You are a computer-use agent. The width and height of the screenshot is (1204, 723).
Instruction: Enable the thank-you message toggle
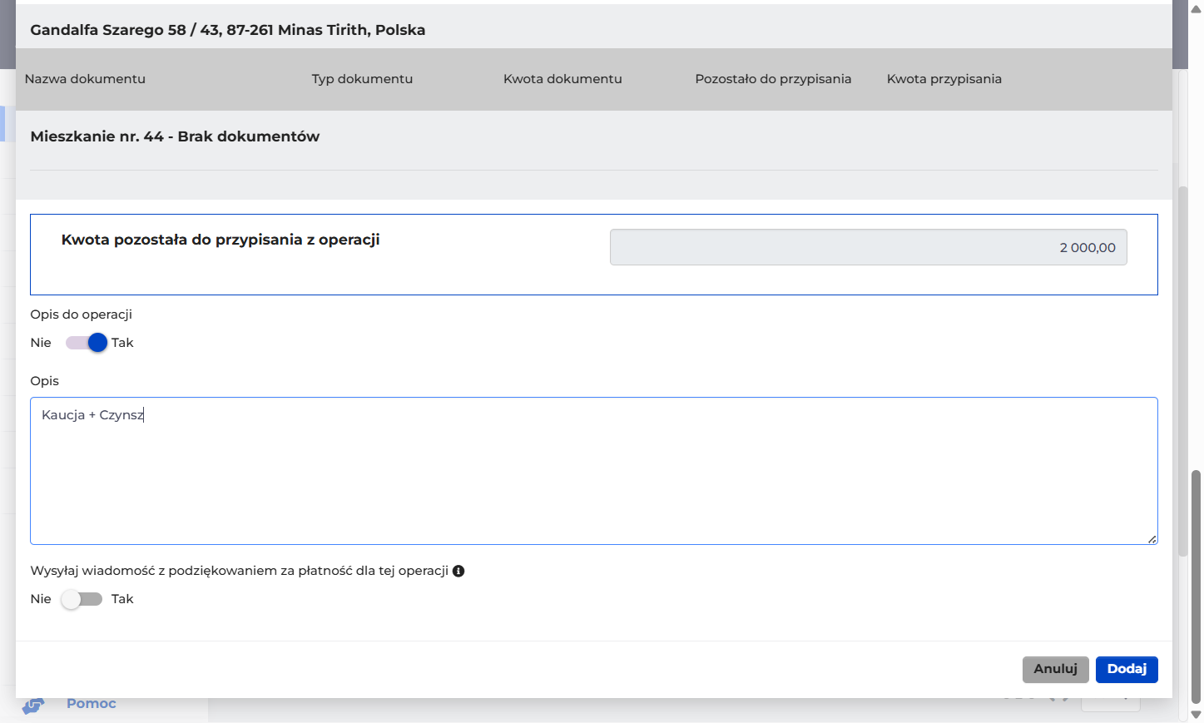point(82,599)
